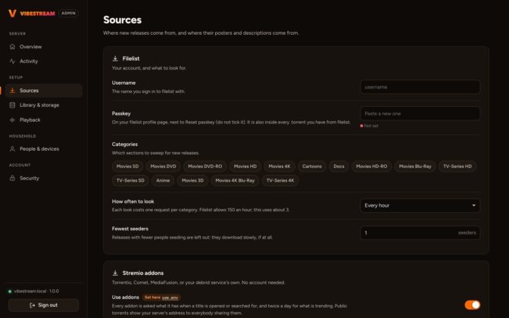This screenshot has width=509, height=318.
Task: Click the Sign out button
Action: pyautogui.click(x=43, y=305)
